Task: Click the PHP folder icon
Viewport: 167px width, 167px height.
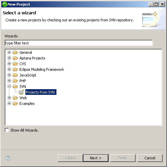Action: (15, 81)
